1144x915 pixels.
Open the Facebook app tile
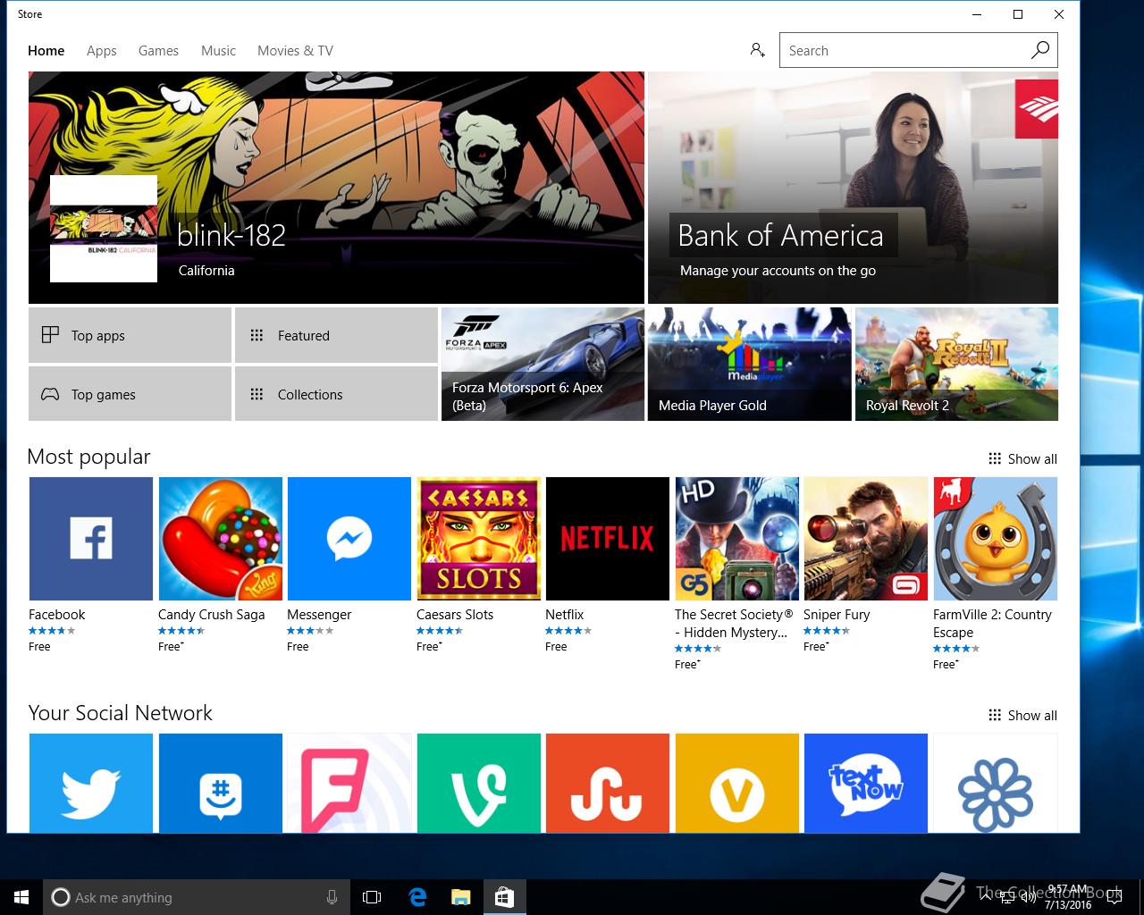click(x=90, y=538)
